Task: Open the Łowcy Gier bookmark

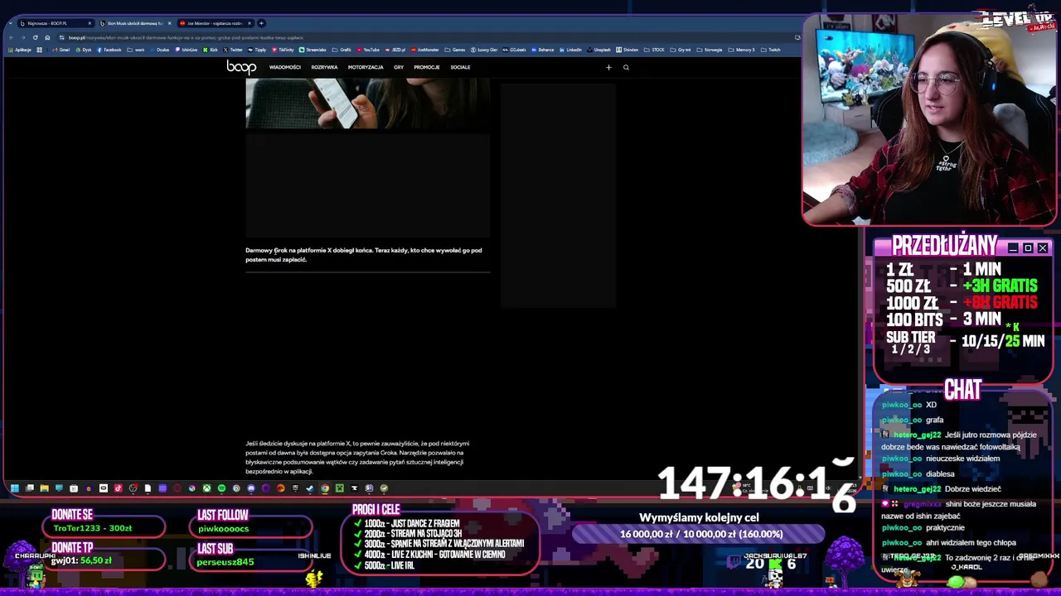Action: (x=484, y=50)
